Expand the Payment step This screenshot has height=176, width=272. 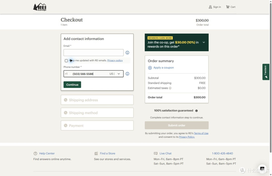pos(97,126)
